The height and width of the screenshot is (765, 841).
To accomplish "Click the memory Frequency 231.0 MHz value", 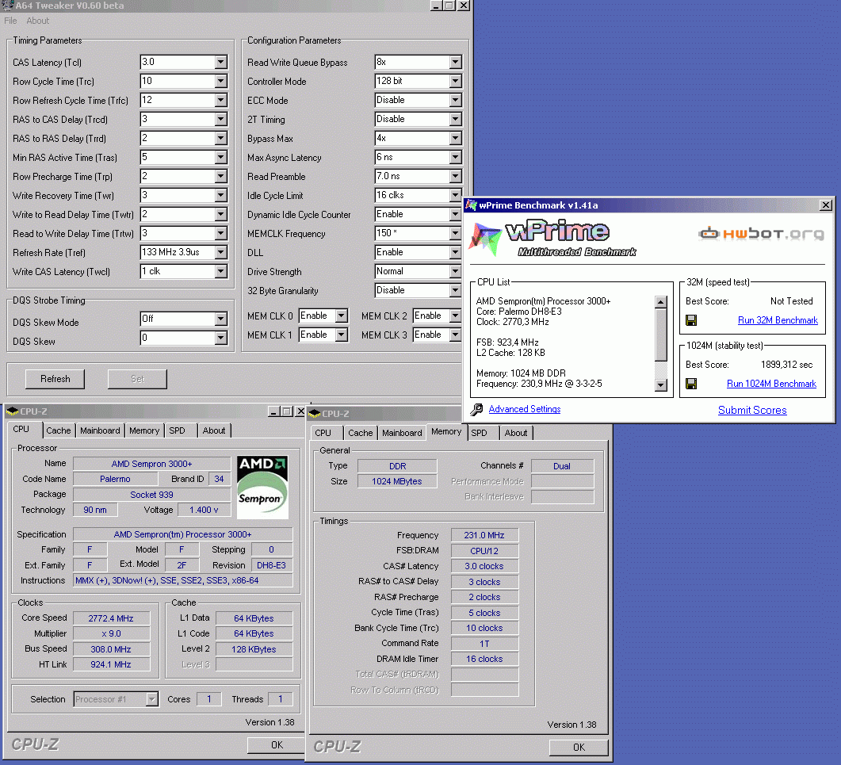I will [x=484, y=535].
